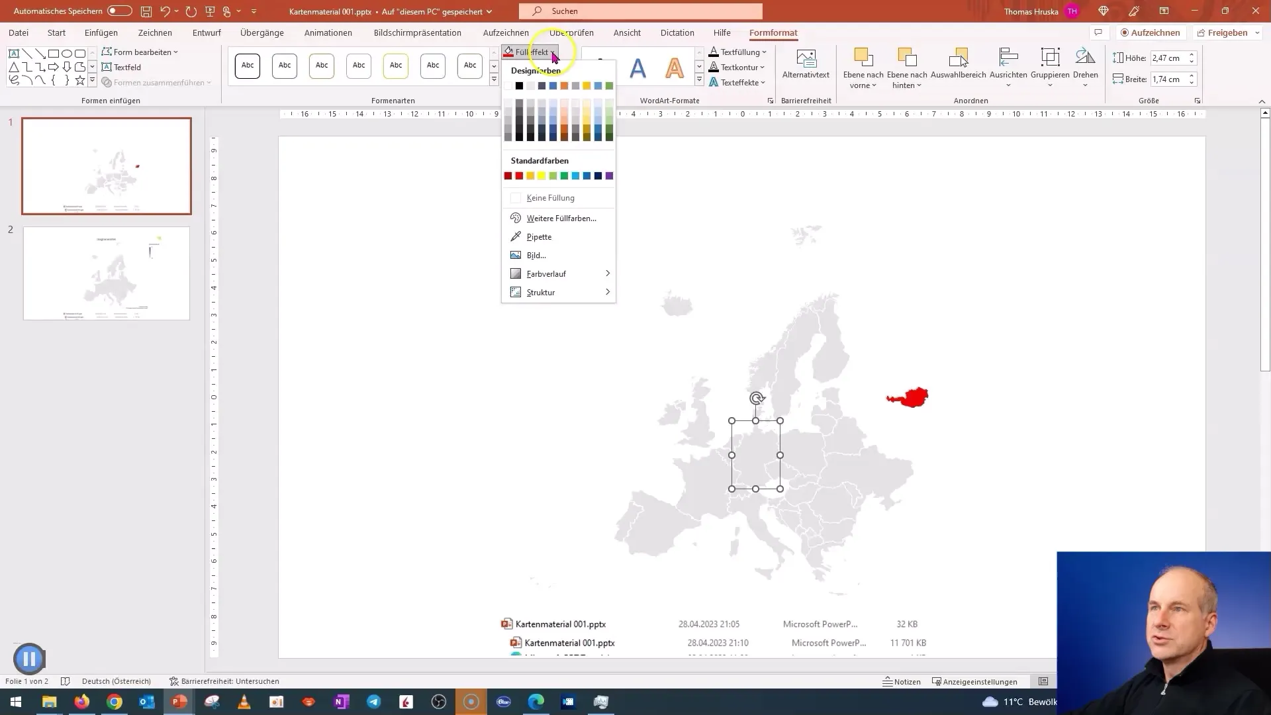Select the star shape in shapes gallery
The height and width of the screenshot is (715, 1271).
80,80
